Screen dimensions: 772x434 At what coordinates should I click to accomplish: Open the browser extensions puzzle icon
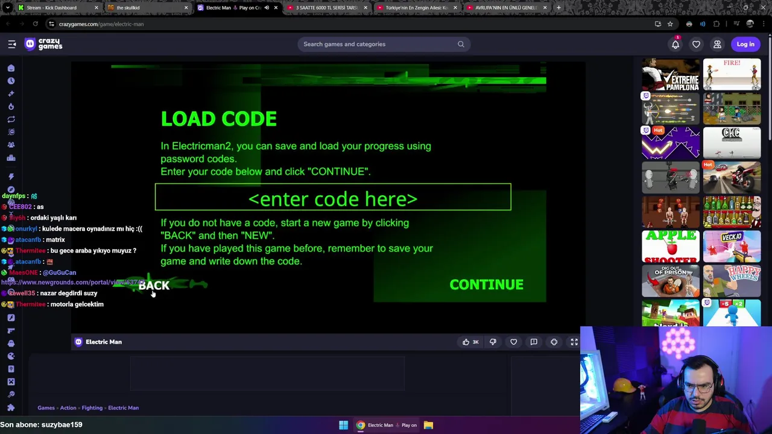coord(717,24)
